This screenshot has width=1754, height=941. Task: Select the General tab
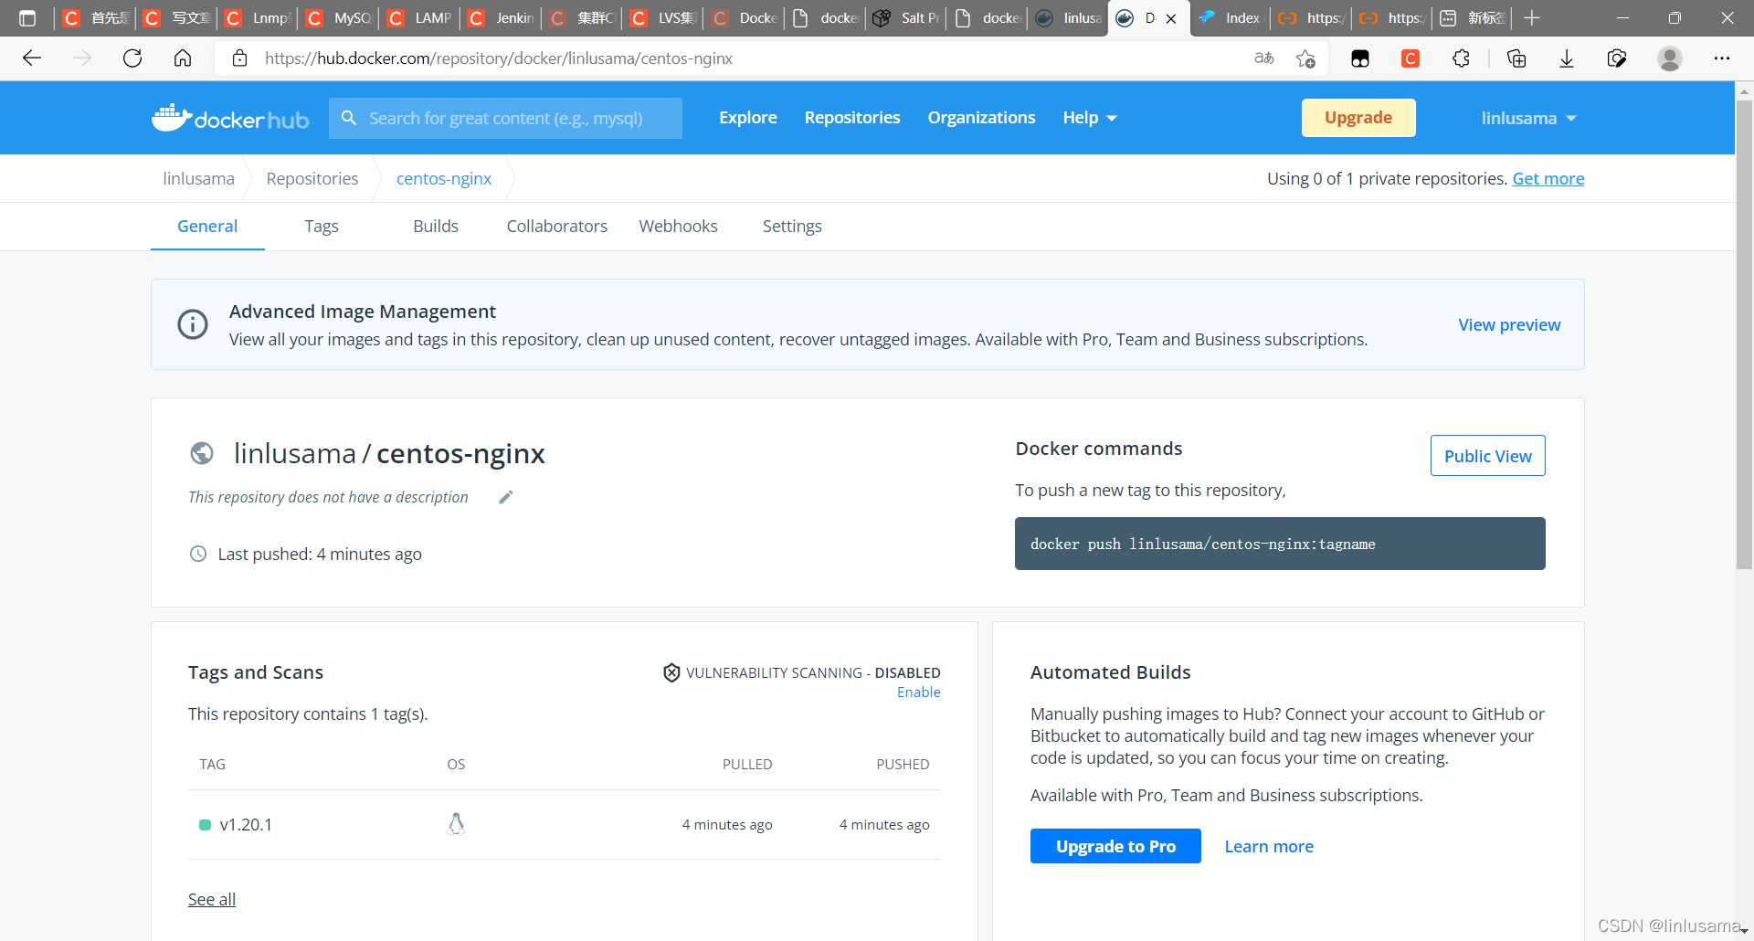(207, 227)
